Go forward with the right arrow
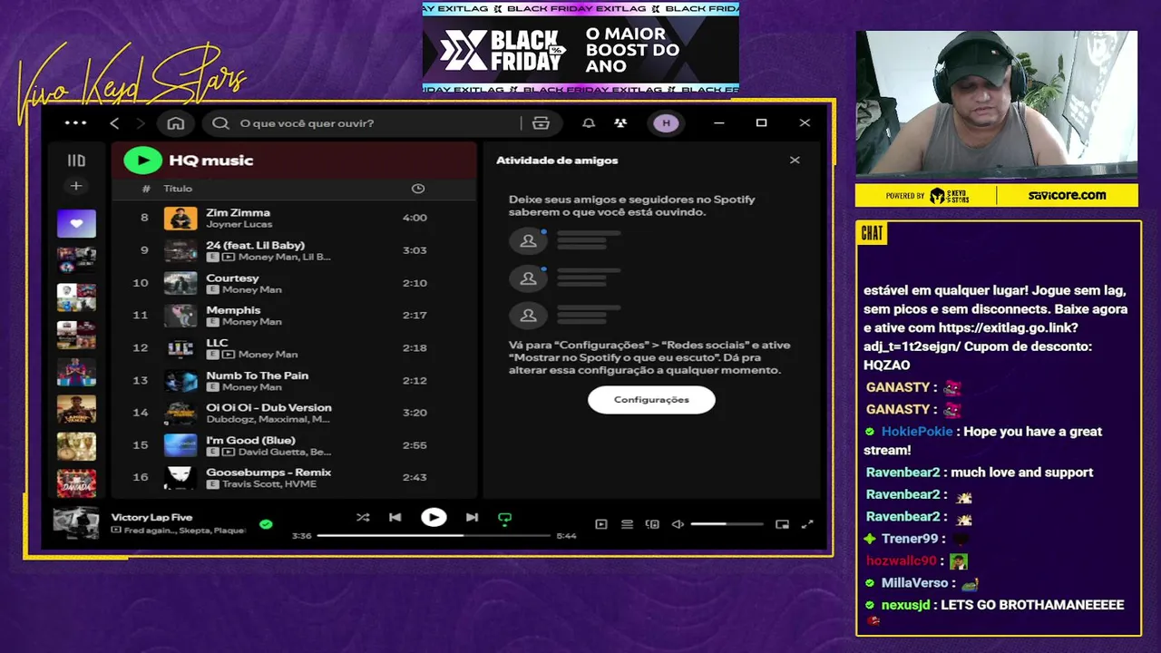This screenshot has height=653, width=1161. point(141,123)
